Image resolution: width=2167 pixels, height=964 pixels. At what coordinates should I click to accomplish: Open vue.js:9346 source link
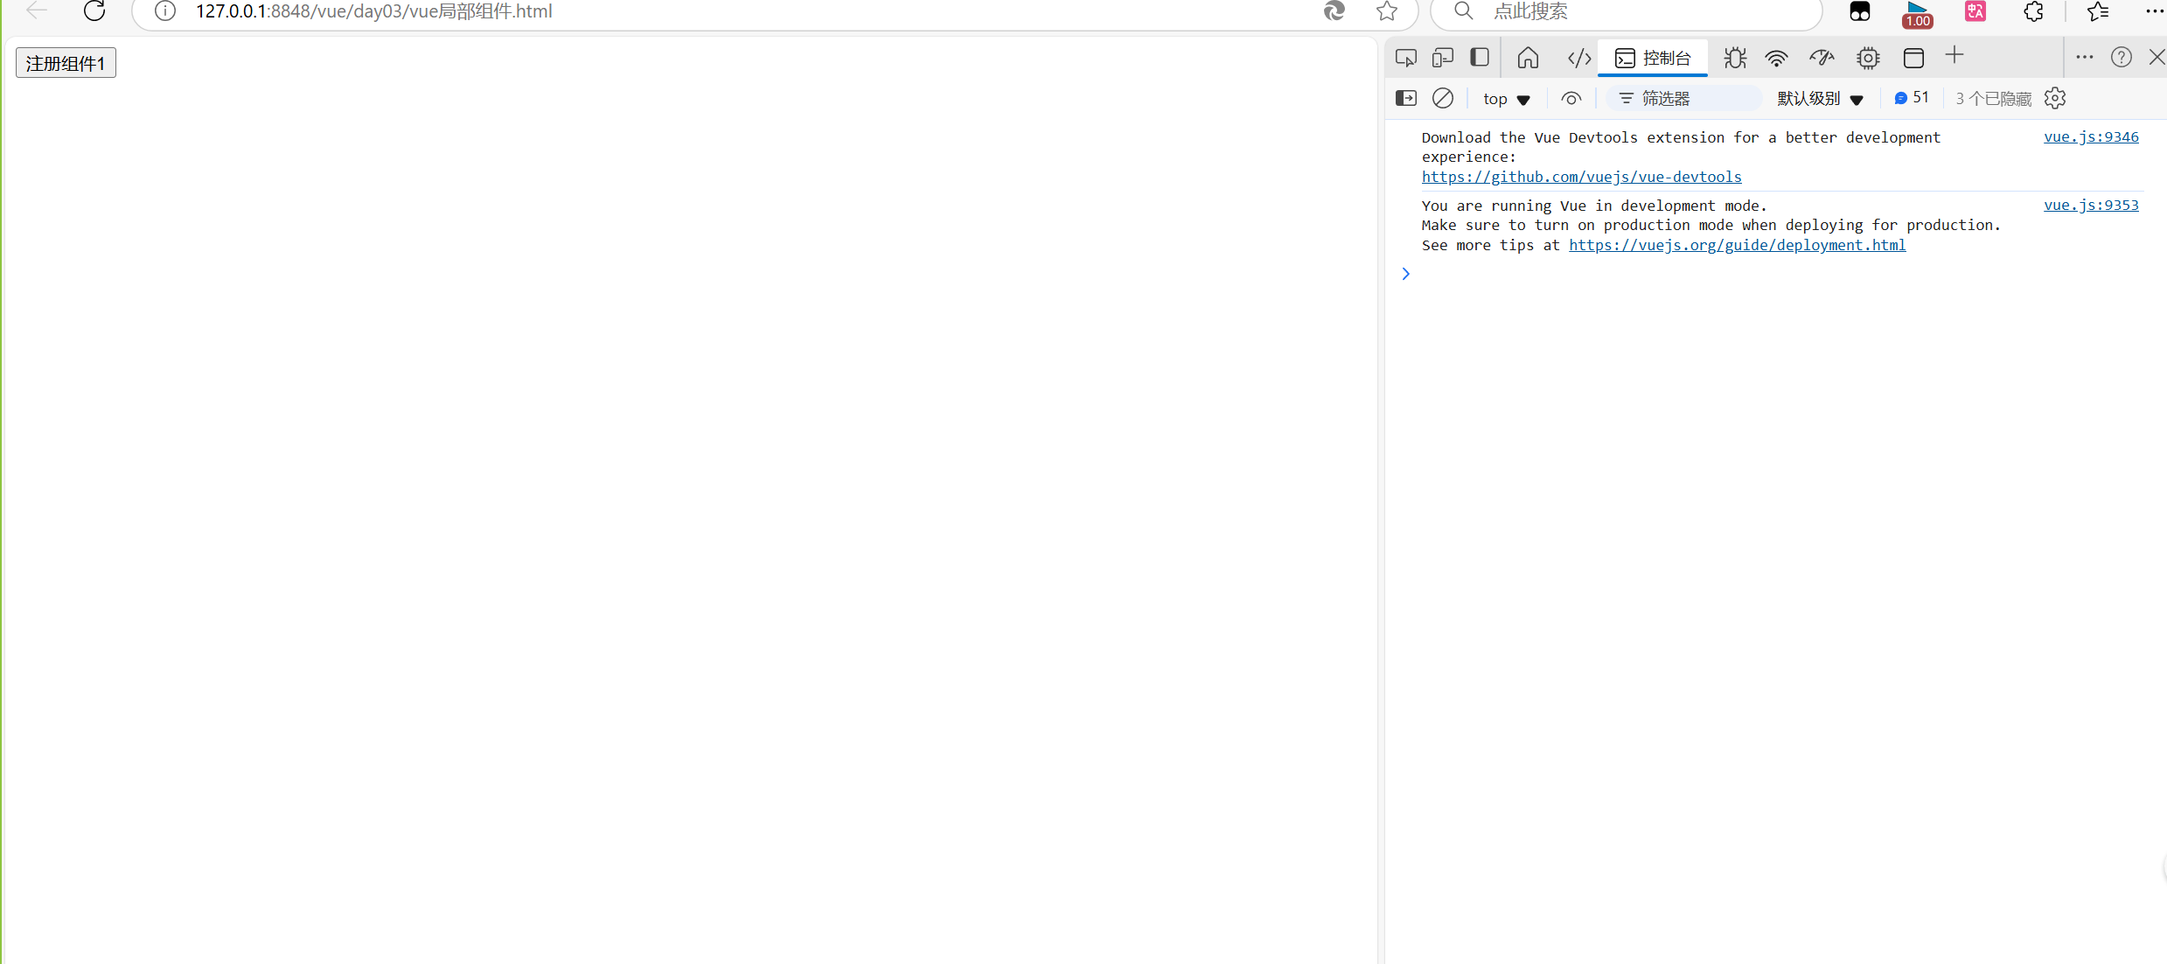click(x=2090, y=136)
